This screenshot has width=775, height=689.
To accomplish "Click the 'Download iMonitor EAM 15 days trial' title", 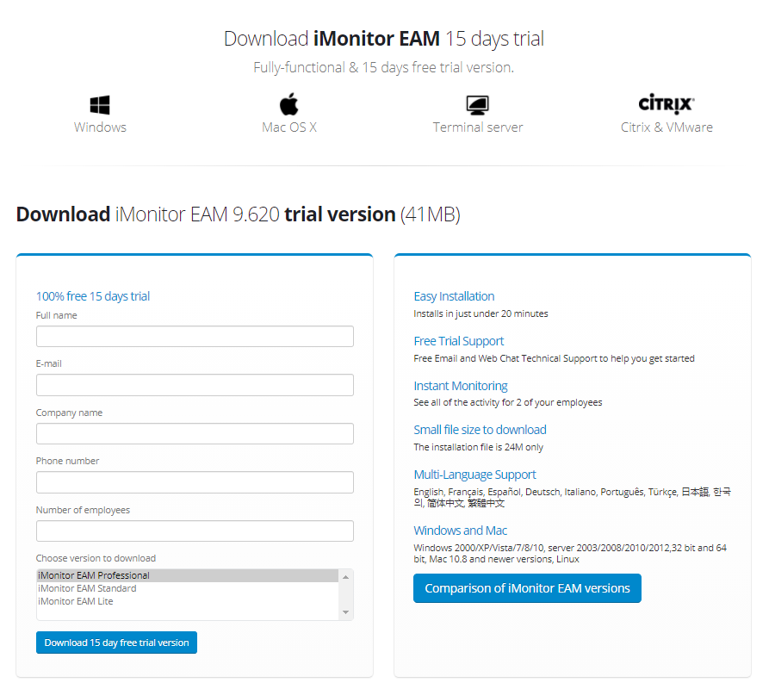I will point(383,39).
